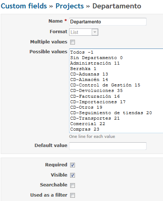This screenshot has height=201, width=163.
Task: Uncheck the Visible checkbox
Action: tap(72, 175)
